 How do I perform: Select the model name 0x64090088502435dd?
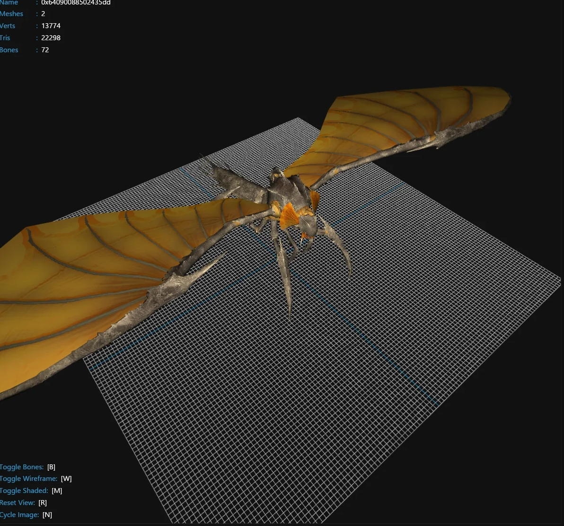click(76, 2)
